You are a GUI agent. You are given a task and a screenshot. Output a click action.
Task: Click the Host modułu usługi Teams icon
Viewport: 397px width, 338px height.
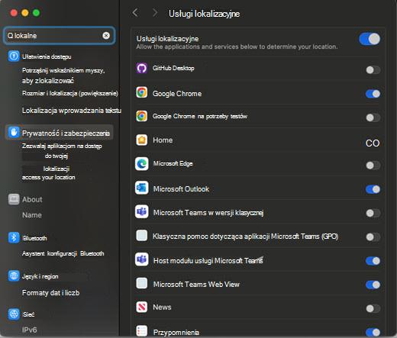click(142, 259)
